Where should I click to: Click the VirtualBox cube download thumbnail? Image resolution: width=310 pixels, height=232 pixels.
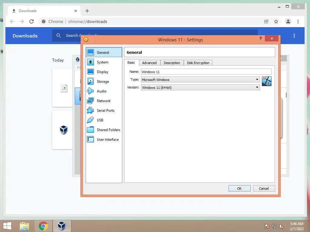pyautogui.click(x=64, y=130)
